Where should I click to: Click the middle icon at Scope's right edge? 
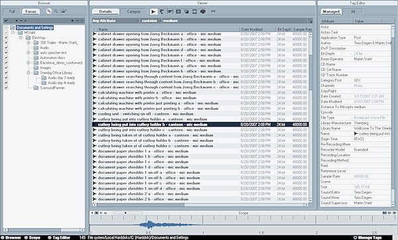389,213
